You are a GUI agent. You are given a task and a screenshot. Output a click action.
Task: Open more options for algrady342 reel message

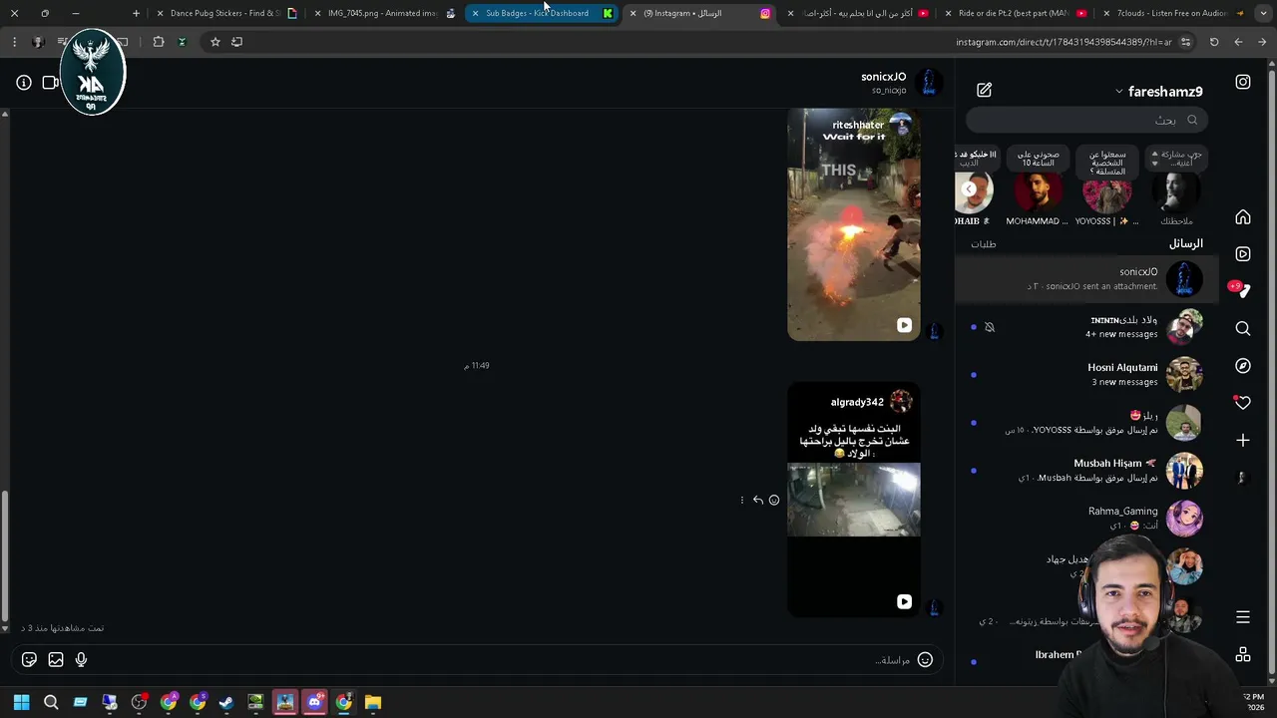[742, 500]
